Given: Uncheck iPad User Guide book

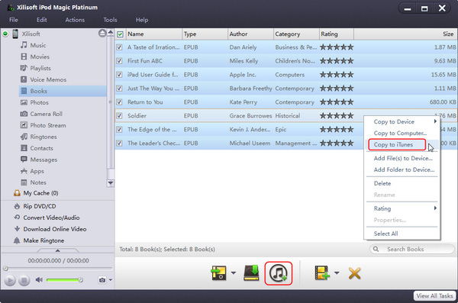Looking at the screenshot, I should pyautogui.click(x=119, y=75).
